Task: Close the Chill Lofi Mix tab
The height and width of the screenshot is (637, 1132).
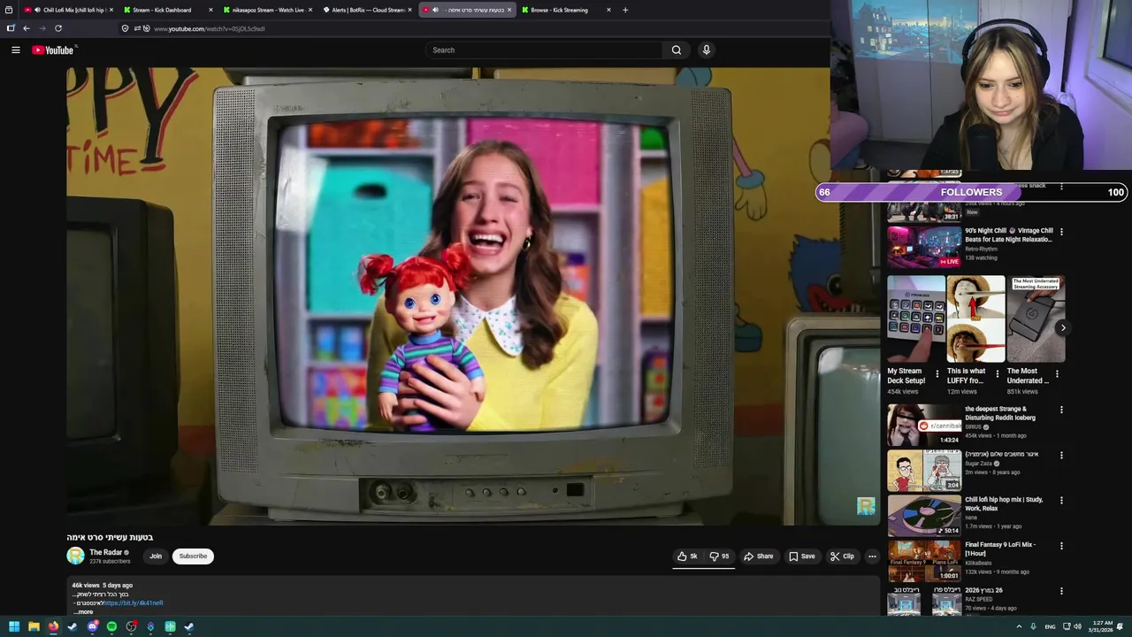Action: pyautogui.click(x=111, y=10)
